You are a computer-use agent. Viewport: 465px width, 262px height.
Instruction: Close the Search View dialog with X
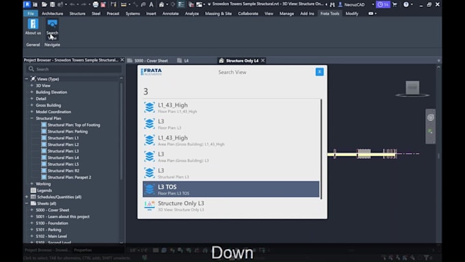(x=319, y=72)
